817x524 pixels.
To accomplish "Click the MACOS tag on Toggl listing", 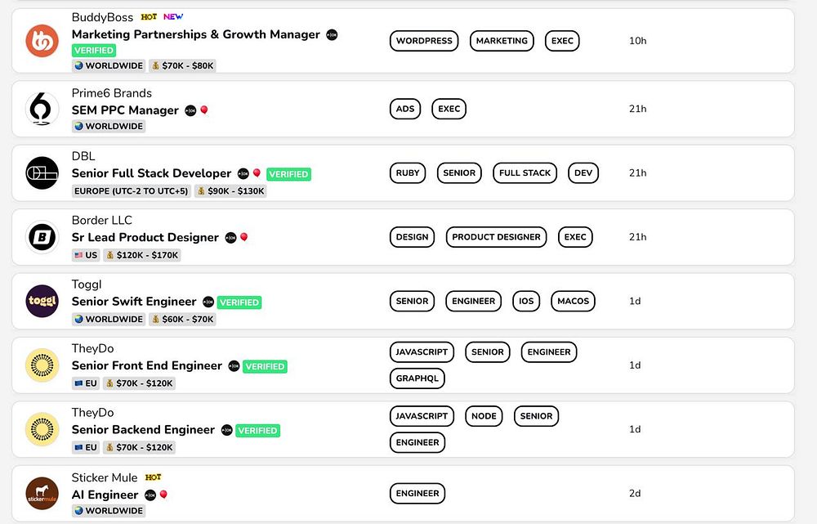I will click(x=573, y=301).
